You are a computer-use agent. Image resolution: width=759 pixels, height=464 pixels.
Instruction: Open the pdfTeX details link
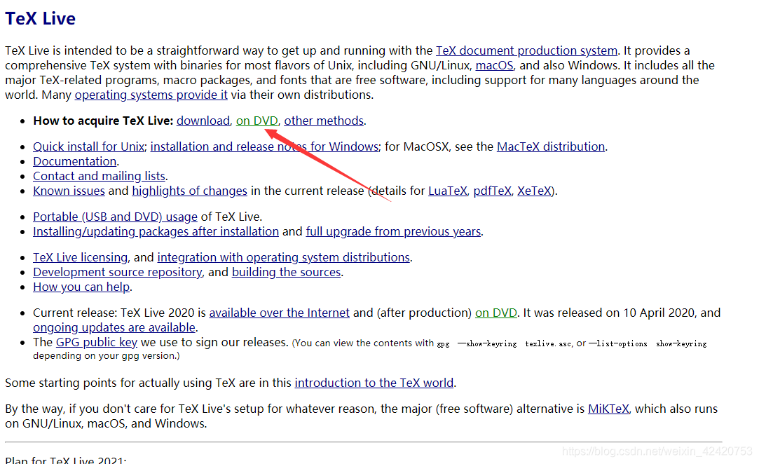click(x=492, y=191)
